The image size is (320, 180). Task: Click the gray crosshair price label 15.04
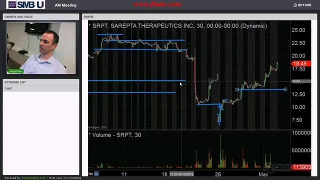[301, 81]
